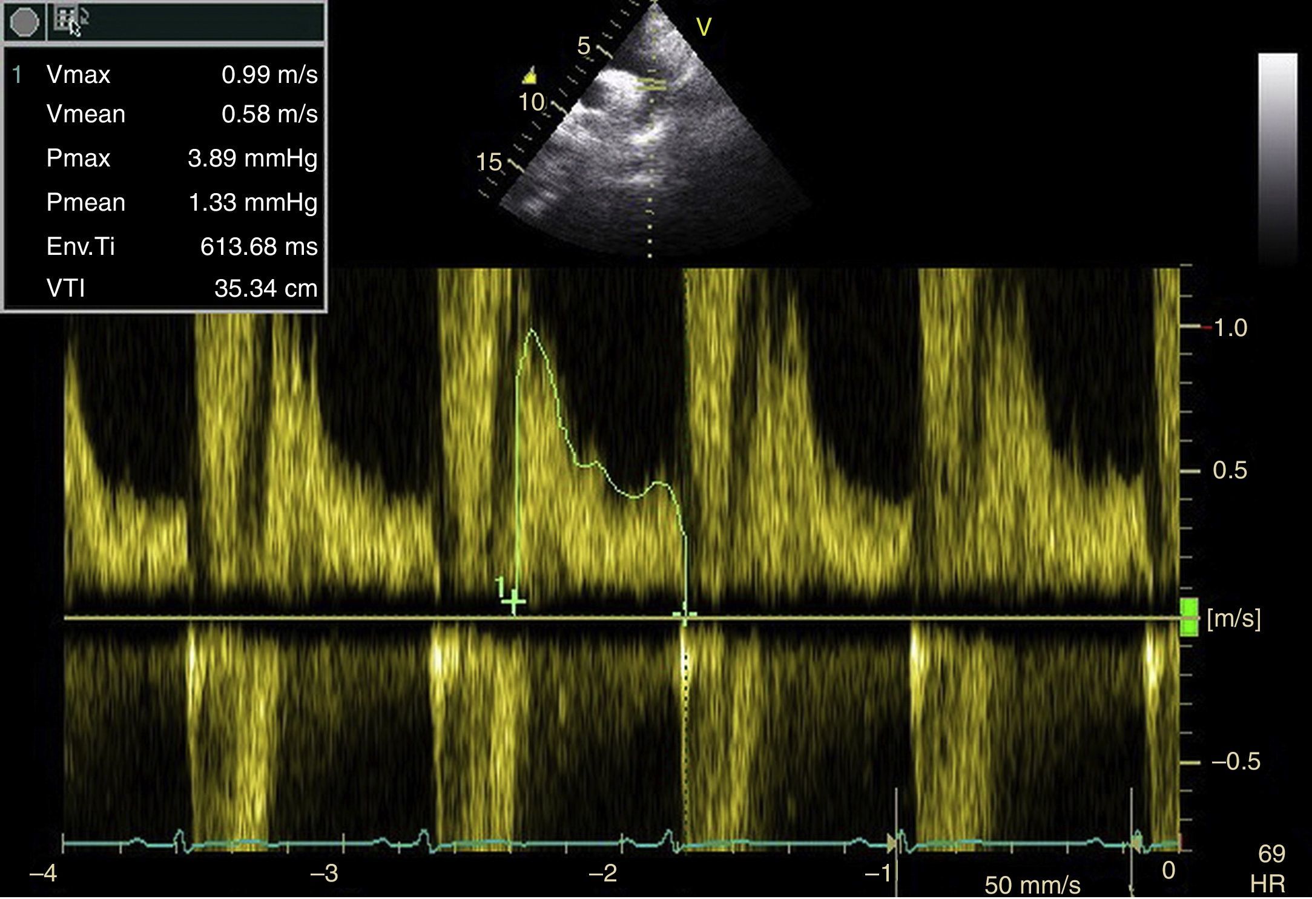
Task: Click the yellow probe orientation marker triangle
Action: click(530, 76)
